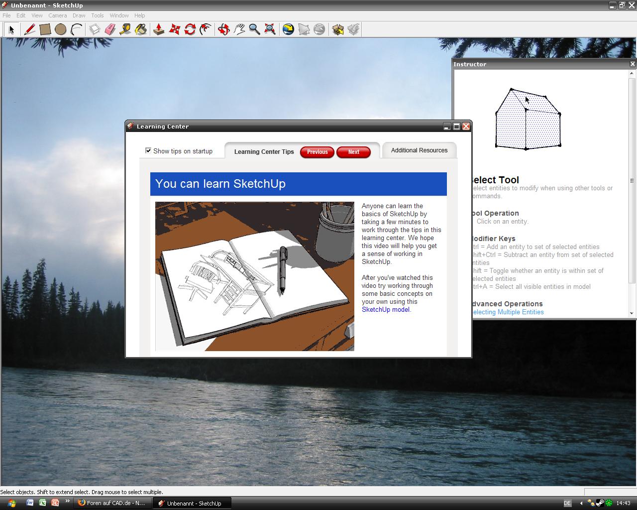Select the arrow Select tool in toolbar
637x510 pixels.
(x=11, y=30)
